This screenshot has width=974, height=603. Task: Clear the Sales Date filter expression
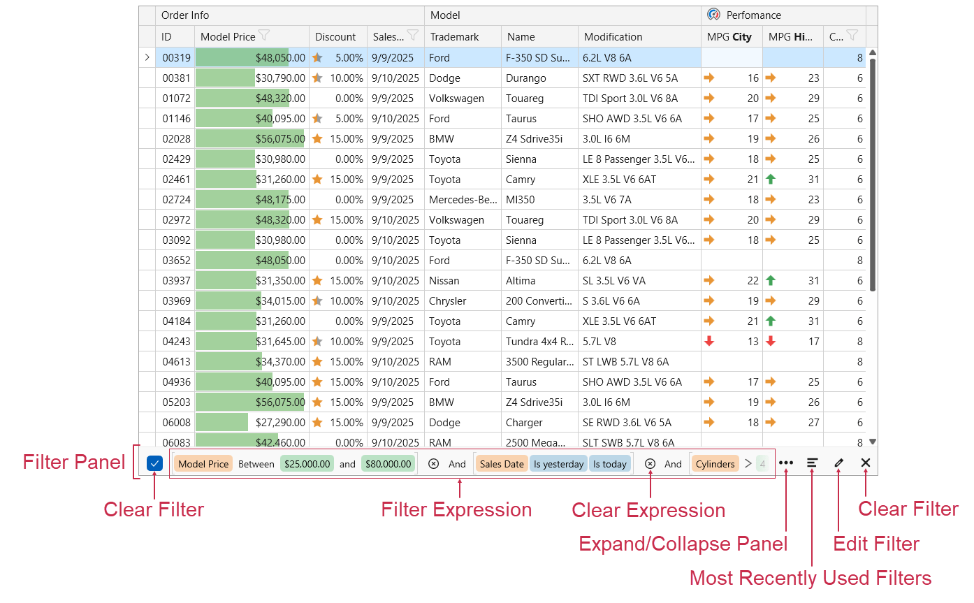pos(650,463)
